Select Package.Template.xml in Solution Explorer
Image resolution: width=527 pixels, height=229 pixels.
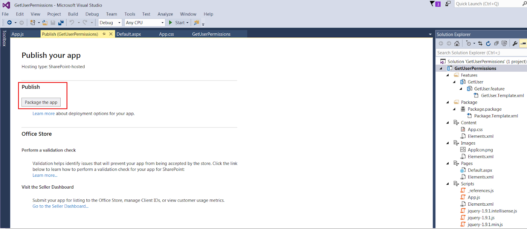point(496,116)
